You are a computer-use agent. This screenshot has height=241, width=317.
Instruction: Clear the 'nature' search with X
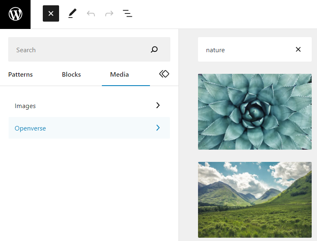pos(298,49)
